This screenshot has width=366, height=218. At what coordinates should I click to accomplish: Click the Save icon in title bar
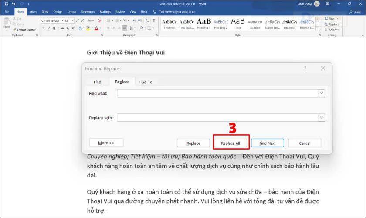click(7, 4)
